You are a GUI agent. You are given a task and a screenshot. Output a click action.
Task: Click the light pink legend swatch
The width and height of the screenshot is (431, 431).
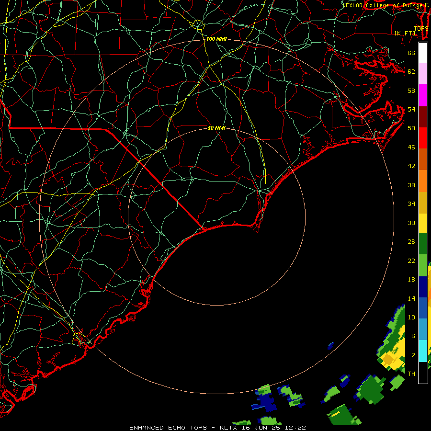click(x=423, y=74)
